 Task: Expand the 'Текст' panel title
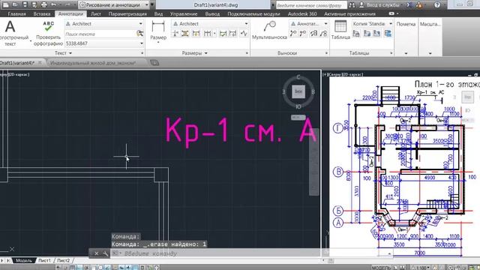[63, 53]
